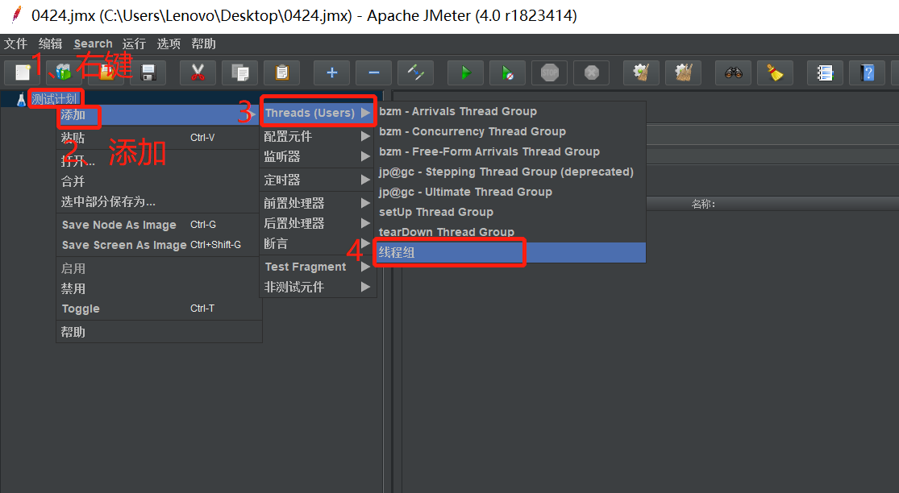Select bzm - Concurrency Thread Group
This screenshot has height=493, width=899.
click(x=511, y=131)
